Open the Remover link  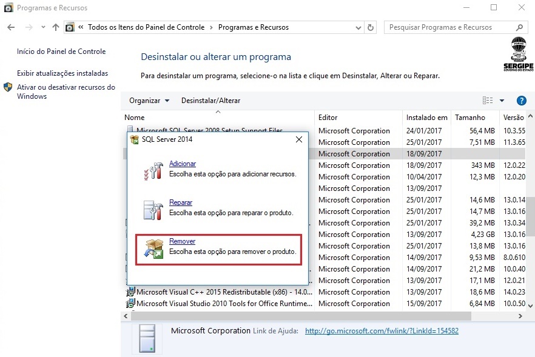182,241
